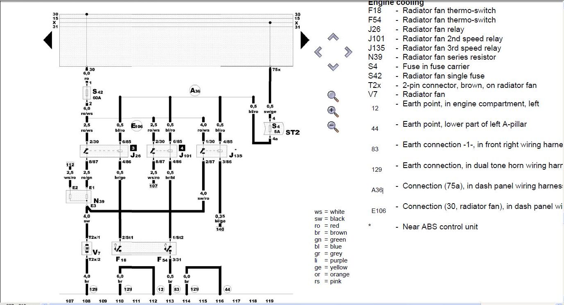Follow the boxed 112 track reference
The image size is (564, 305).
(x=70, y=165)
